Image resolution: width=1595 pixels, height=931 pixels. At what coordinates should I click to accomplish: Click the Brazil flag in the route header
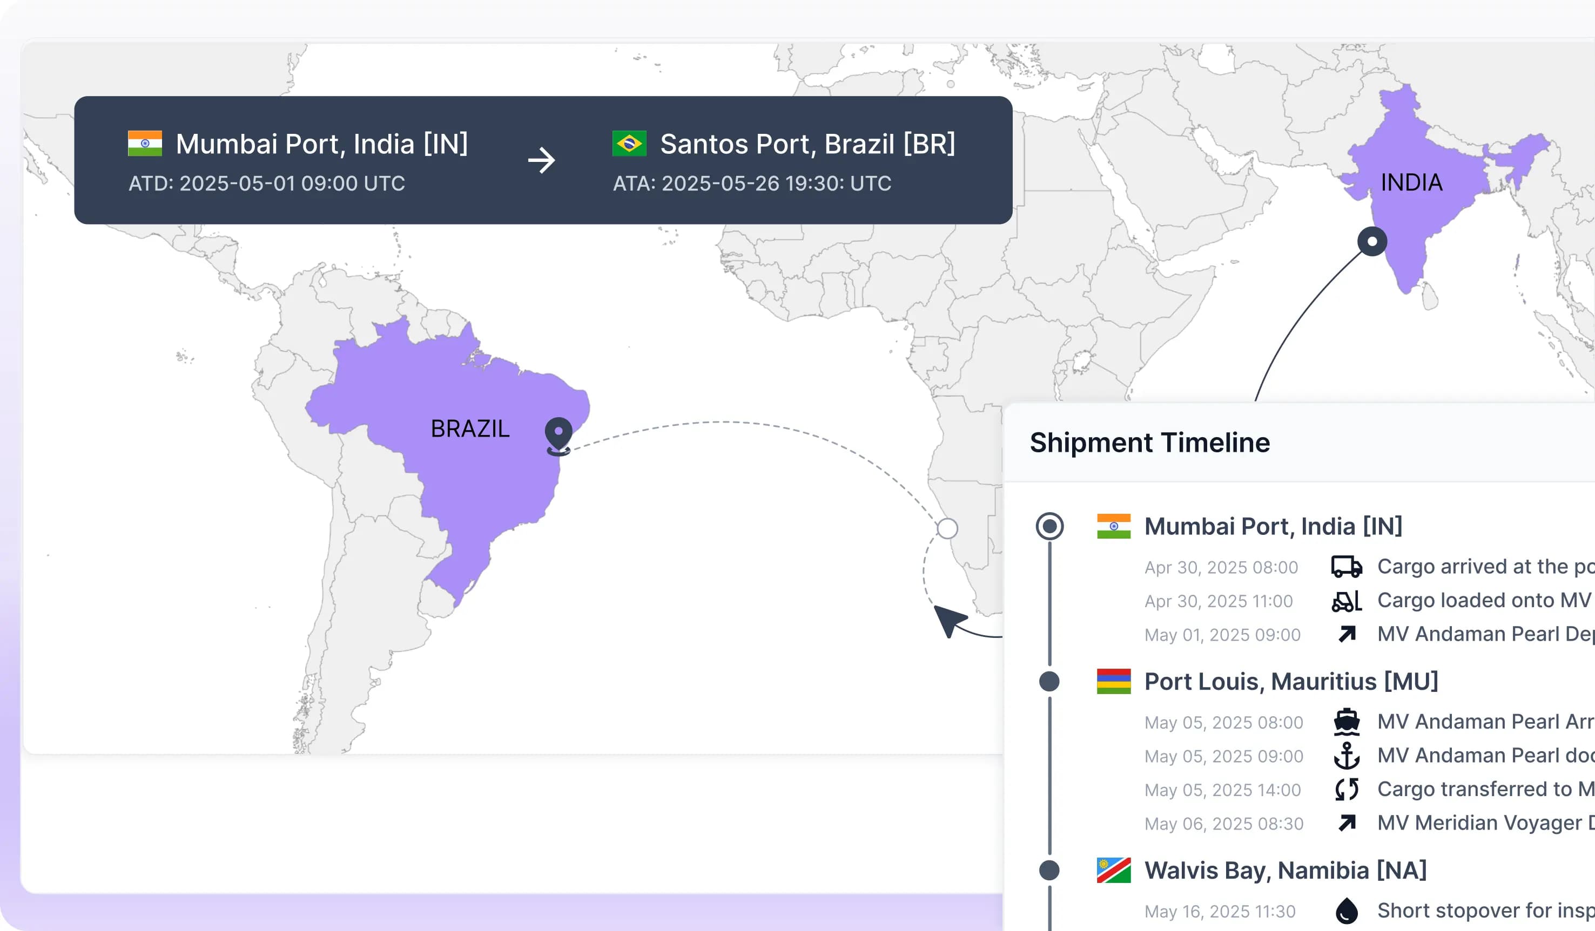[x=629, y=144]
